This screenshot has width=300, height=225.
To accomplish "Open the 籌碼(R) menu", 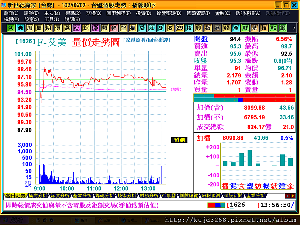I will coord(73,13).
